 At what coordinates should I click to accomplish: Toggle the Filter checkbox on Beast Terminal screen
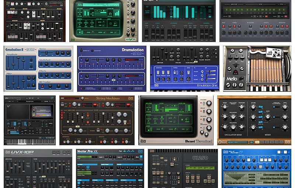point(162,117)
